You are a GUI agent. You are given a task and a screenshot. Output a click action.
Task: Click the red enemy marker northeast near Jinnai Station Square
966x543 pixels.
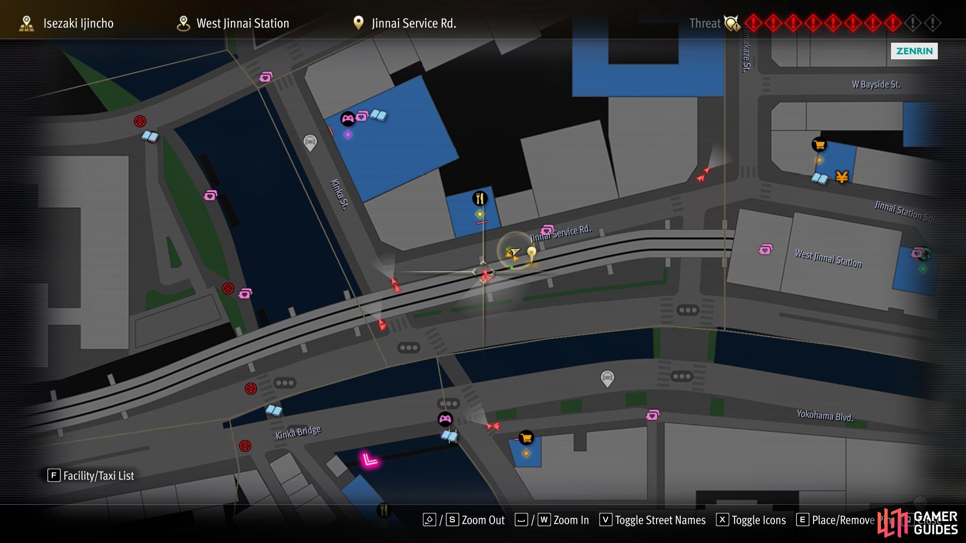703,174
